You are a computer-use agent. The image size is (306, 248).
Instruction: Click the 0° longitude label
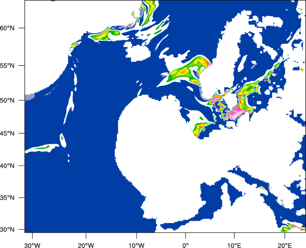coord(186,245)
